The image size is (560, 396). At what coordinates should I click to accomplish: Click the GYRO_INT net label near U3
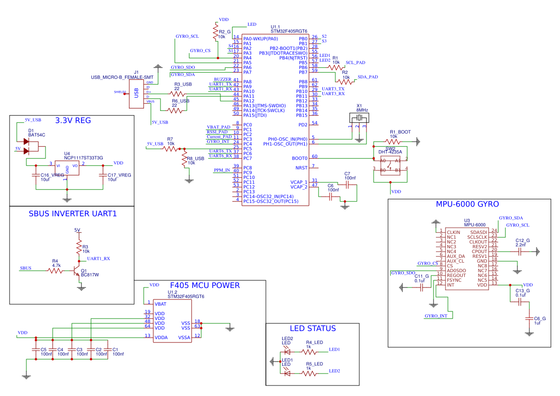tap(436, 316)
